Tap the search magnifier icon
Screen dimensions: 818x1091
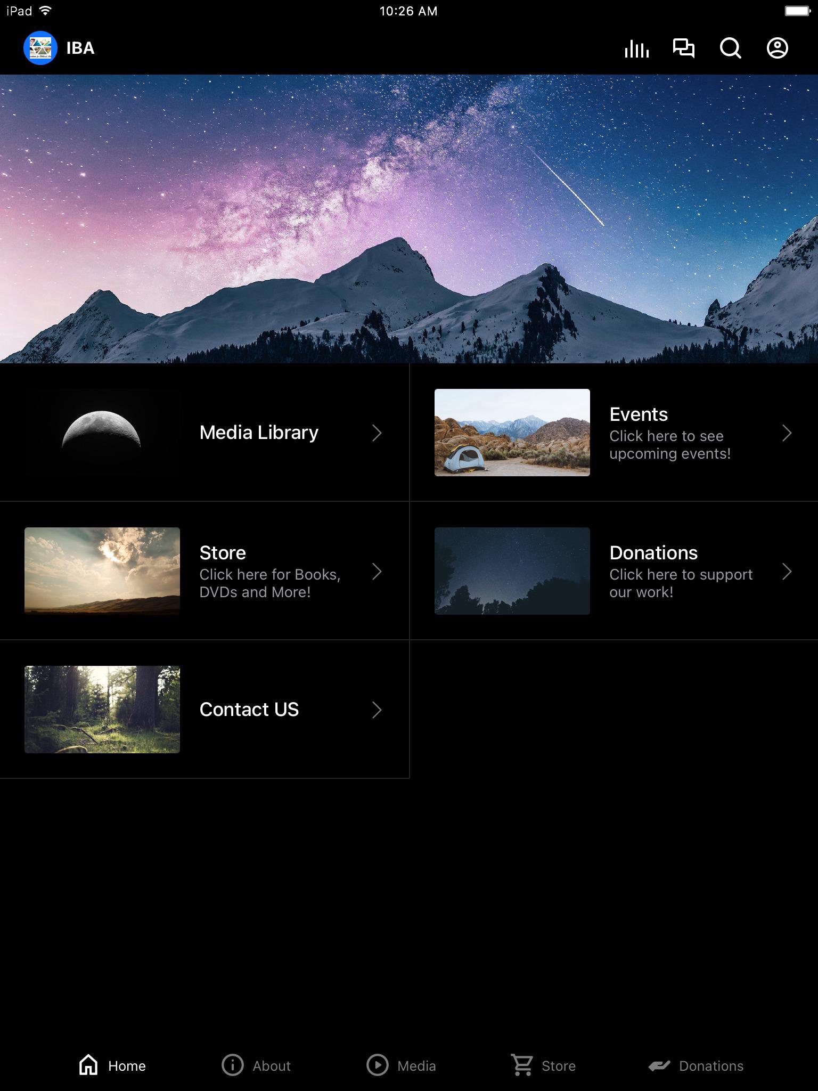pos(730,48)
